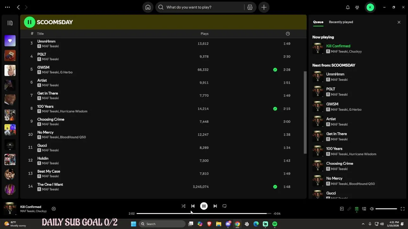Go back with the left arrow
This screenshot has height=229, width=408.
click(18, 7)
